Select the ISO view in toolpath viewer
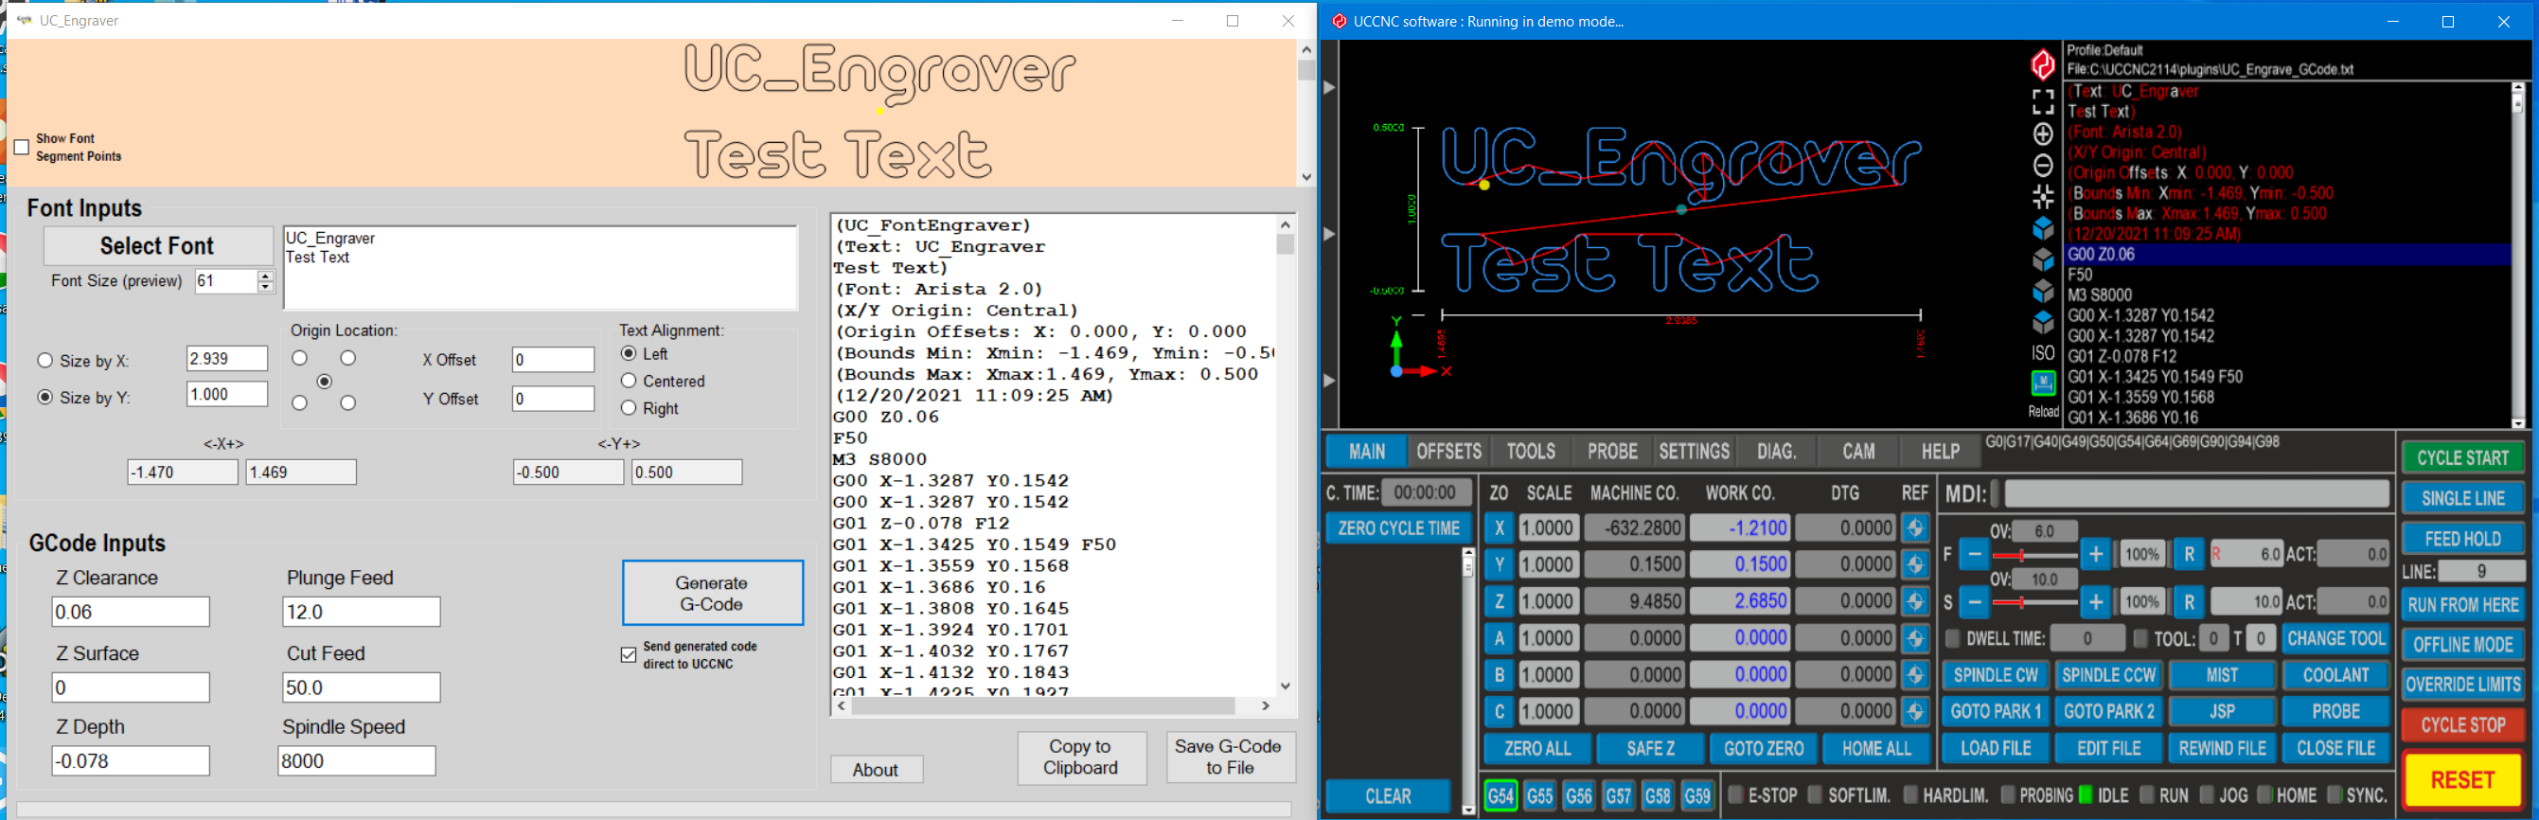This screenshot has width=2539, height=820. pyautogui.click(x=2043, y=353)
